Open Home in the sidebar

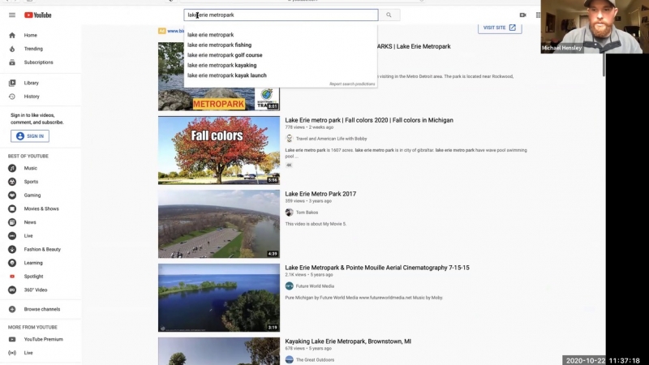coord(30,36)
